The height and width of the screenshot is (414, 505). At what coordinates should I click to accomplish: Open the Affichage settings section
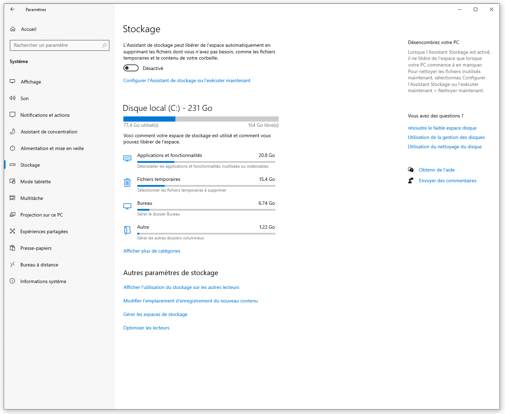(31, 82)
